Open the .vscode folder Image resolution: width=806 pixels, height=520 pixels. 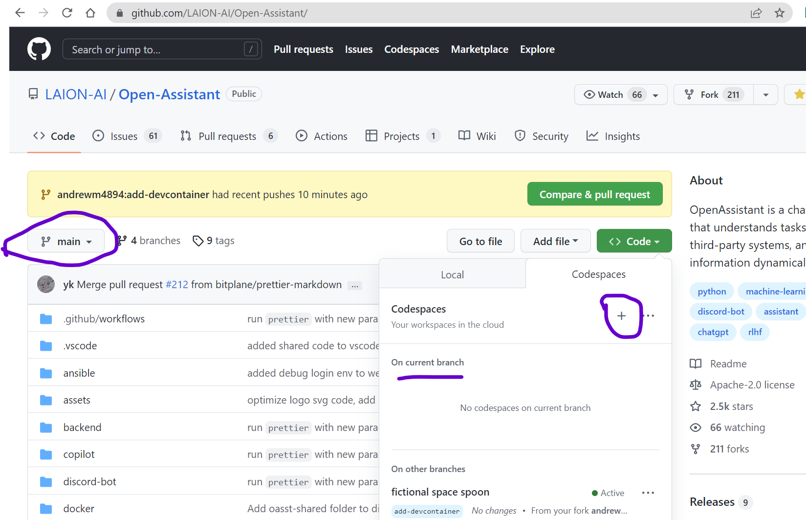(80, 346)
